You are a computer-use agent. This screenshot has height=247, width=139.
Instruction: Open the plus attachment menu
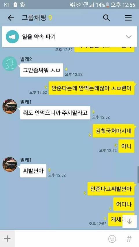point(7,239)
